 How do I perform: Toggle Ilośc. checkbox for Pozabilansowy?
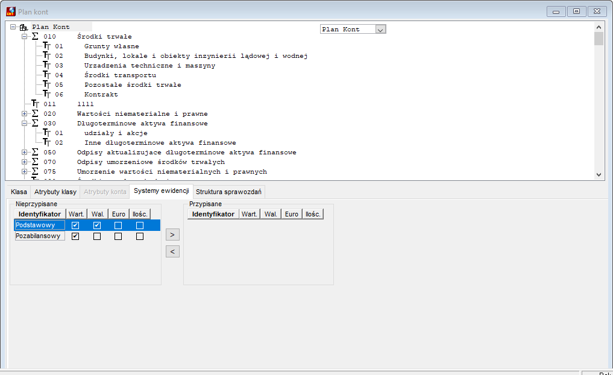140,236
